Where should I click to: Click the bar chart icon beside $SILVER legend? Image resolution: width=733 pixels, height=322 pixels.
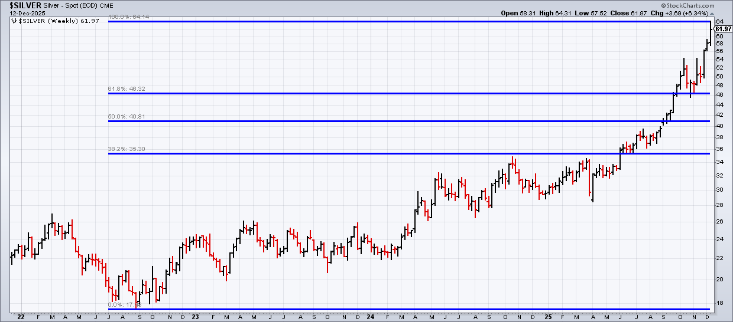pos(13,21)
